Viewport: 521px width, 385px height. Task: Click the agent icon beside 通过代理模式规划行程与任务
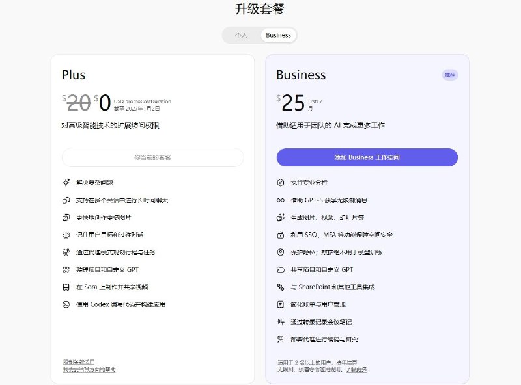[x=66, y=252]
